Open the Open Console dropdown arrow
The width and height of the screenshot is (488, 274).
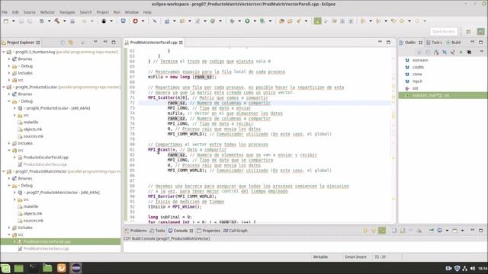[462, 231]
